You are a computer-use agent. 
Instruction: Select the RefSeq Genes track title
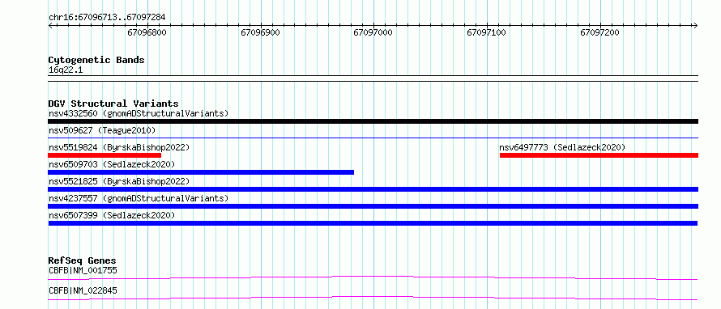(83, 260)
